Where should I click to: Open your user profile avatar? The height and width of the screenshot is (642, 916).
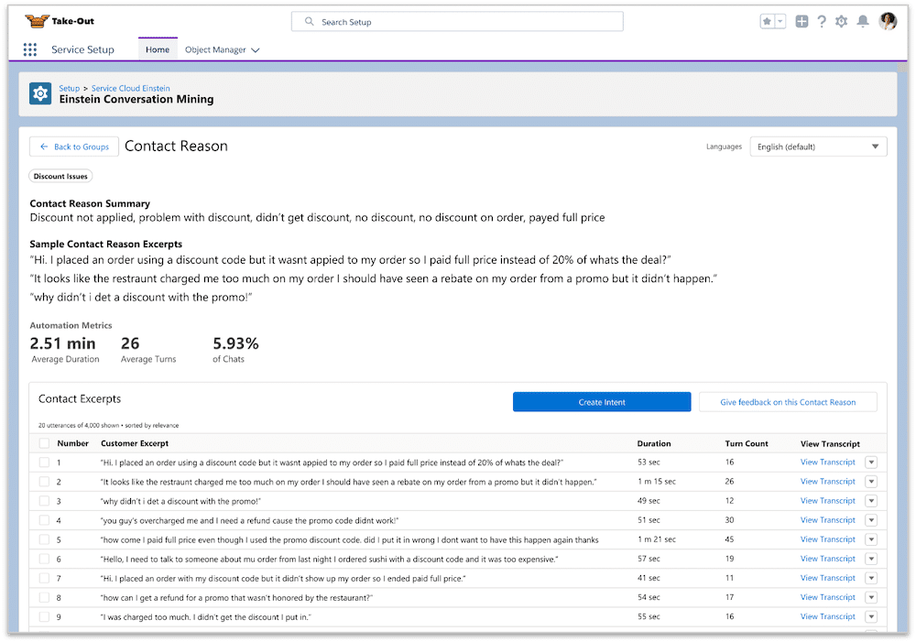[x=887, y=20]
